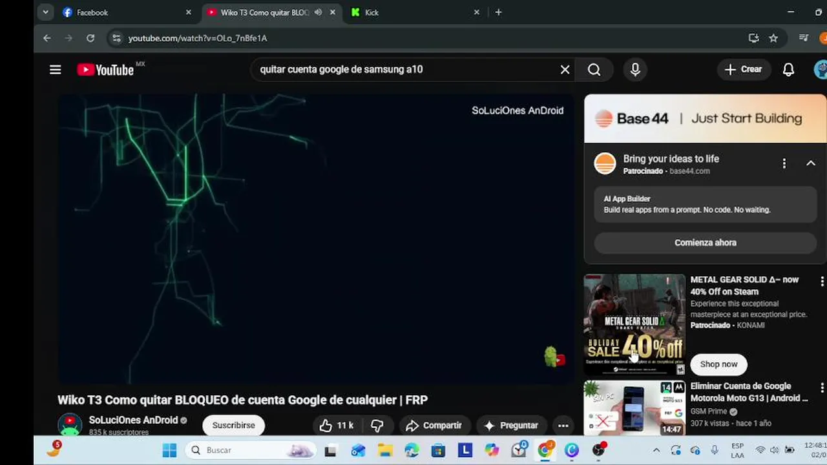Click the 'GSM Prime' channel name

pos(708,411)
